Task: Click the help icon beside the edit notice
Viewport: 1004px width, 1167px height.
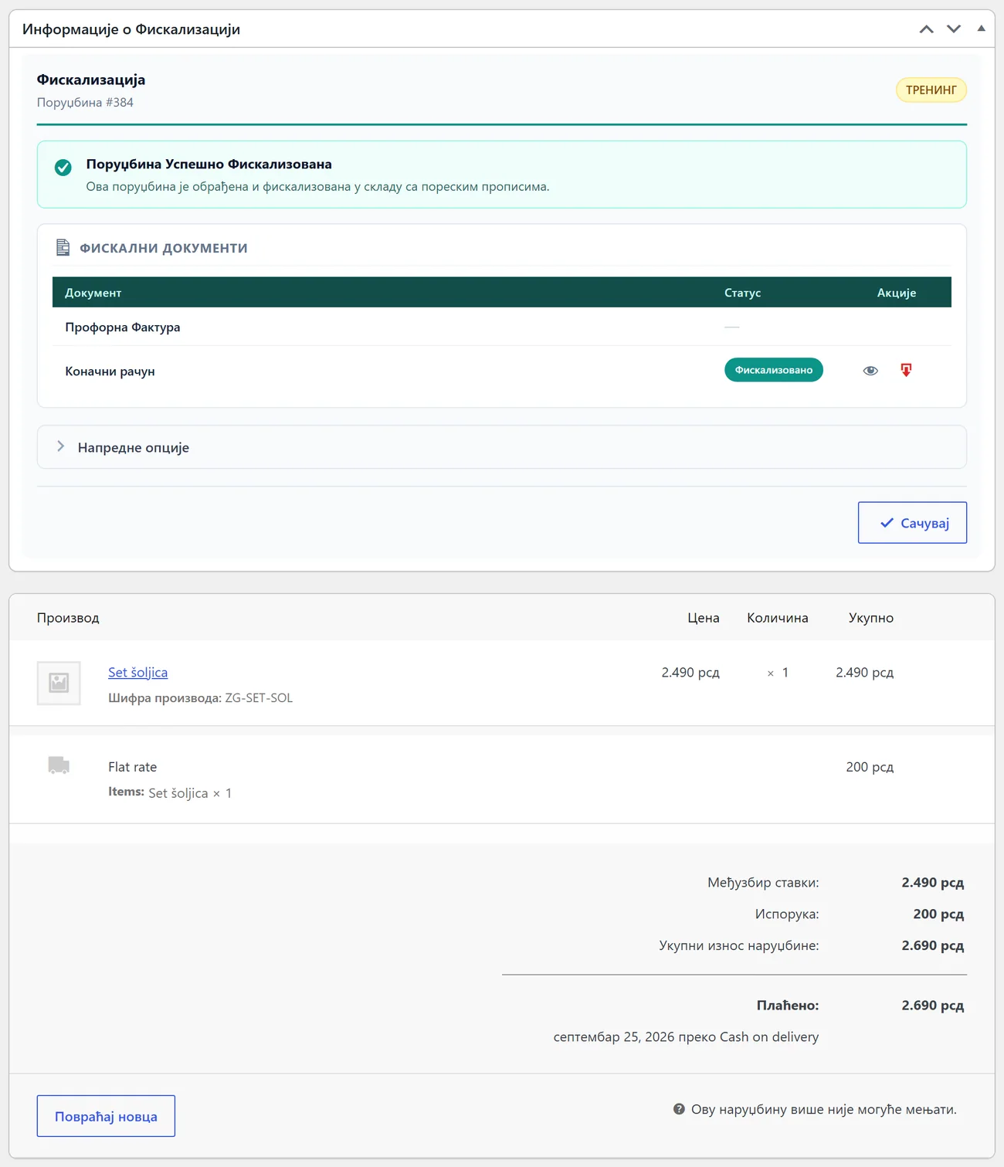Action: tap(679, 1109)
